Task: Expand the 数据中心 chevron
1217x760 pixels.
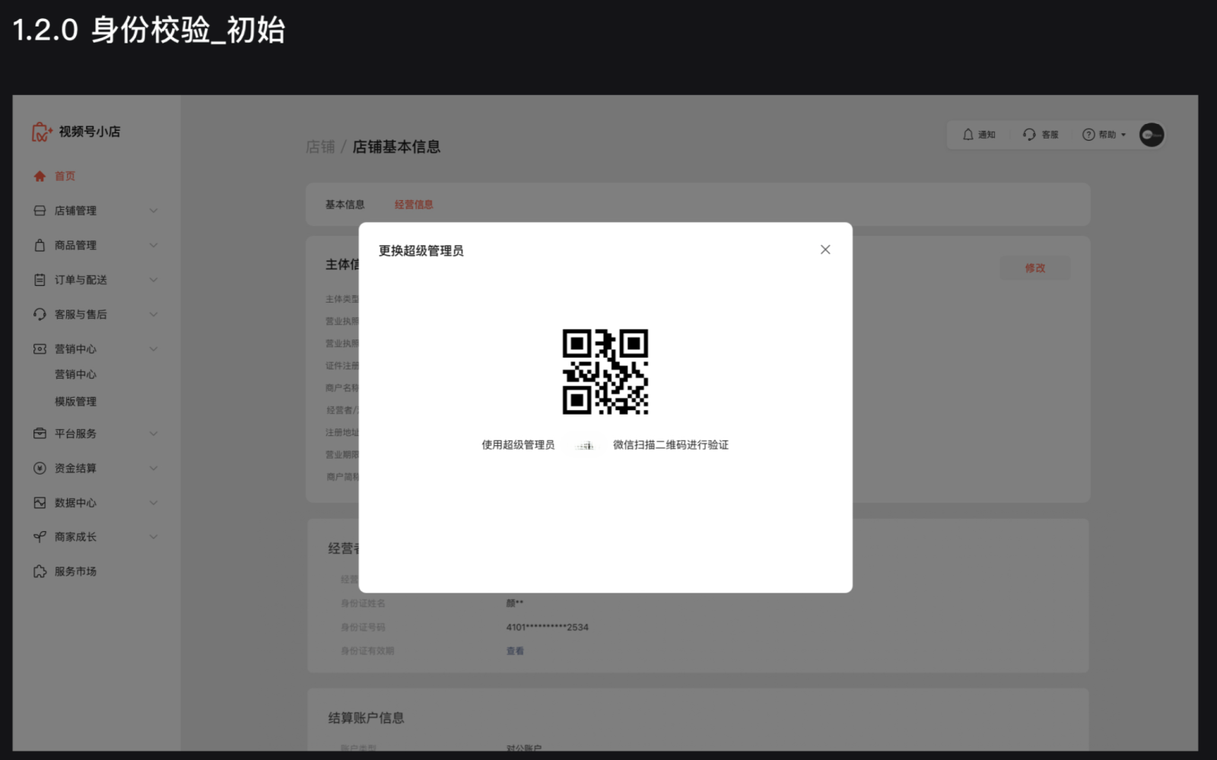Action: pyautogui.click(x=154, y=503)
